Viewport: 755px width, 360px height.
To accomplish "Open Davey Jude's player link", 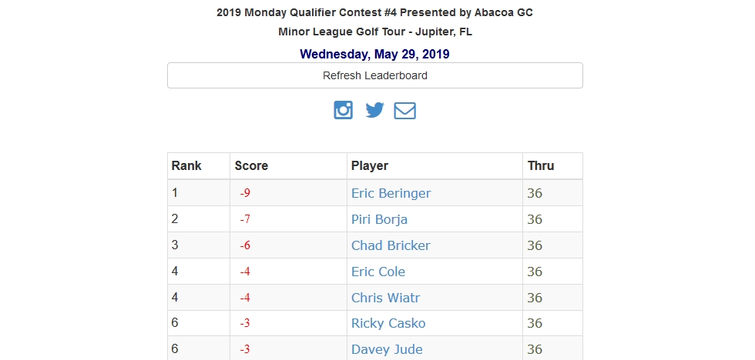I will [x=387, y=349].
